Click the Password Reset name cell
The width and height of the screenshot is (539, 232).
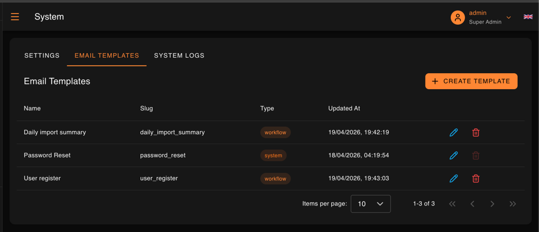pos(47,155)
